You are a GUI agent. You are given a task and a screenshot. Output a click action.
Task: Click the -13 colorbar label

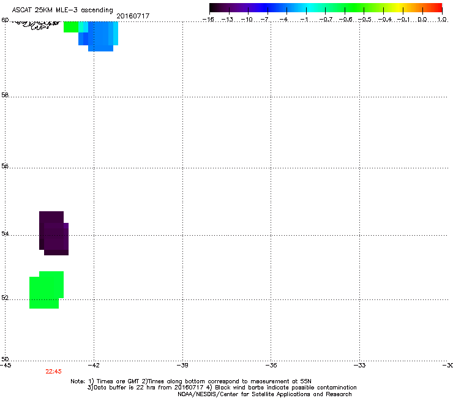tap(227, 20)
